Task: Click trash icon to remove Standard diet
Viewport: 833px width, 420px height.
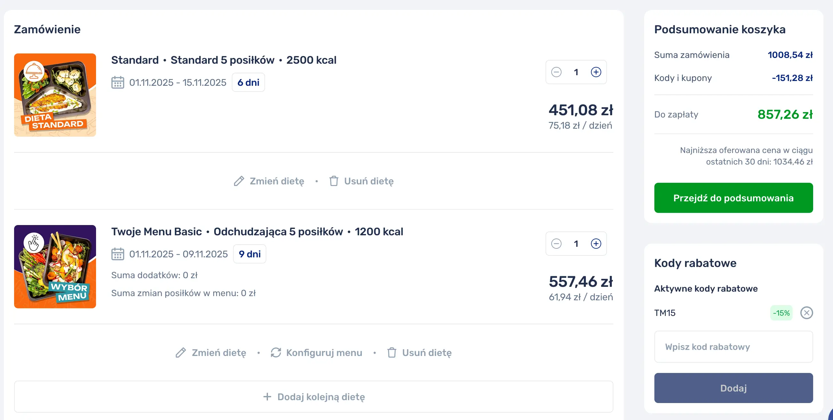Action: [334, 181]
